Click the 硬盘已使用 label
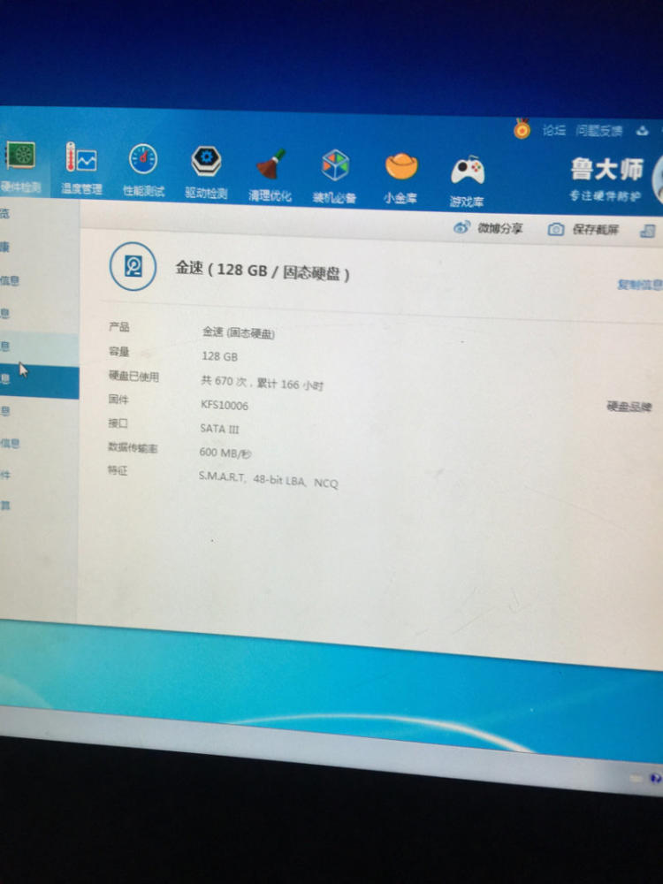The height and width of the screenshot is (884, 663). [x=133, y=376]
